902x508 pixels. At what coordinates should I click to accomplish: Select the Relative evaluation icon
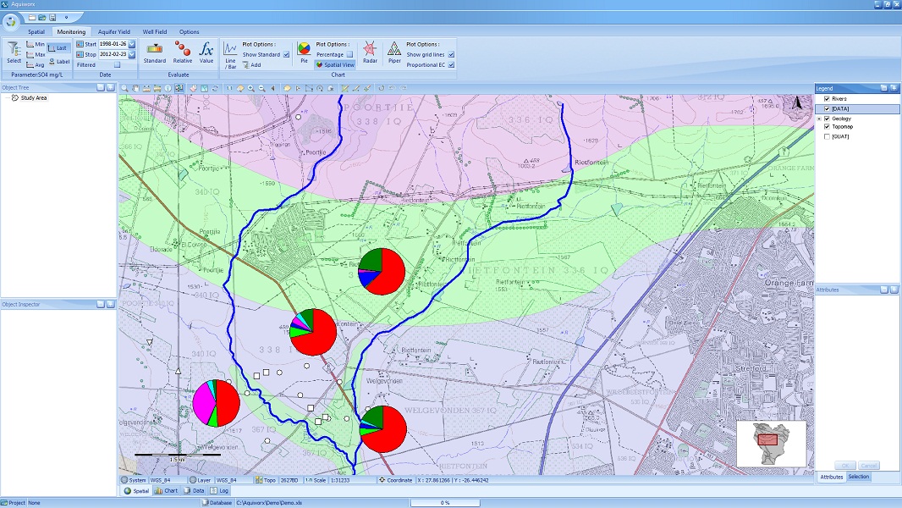(183, 50)
